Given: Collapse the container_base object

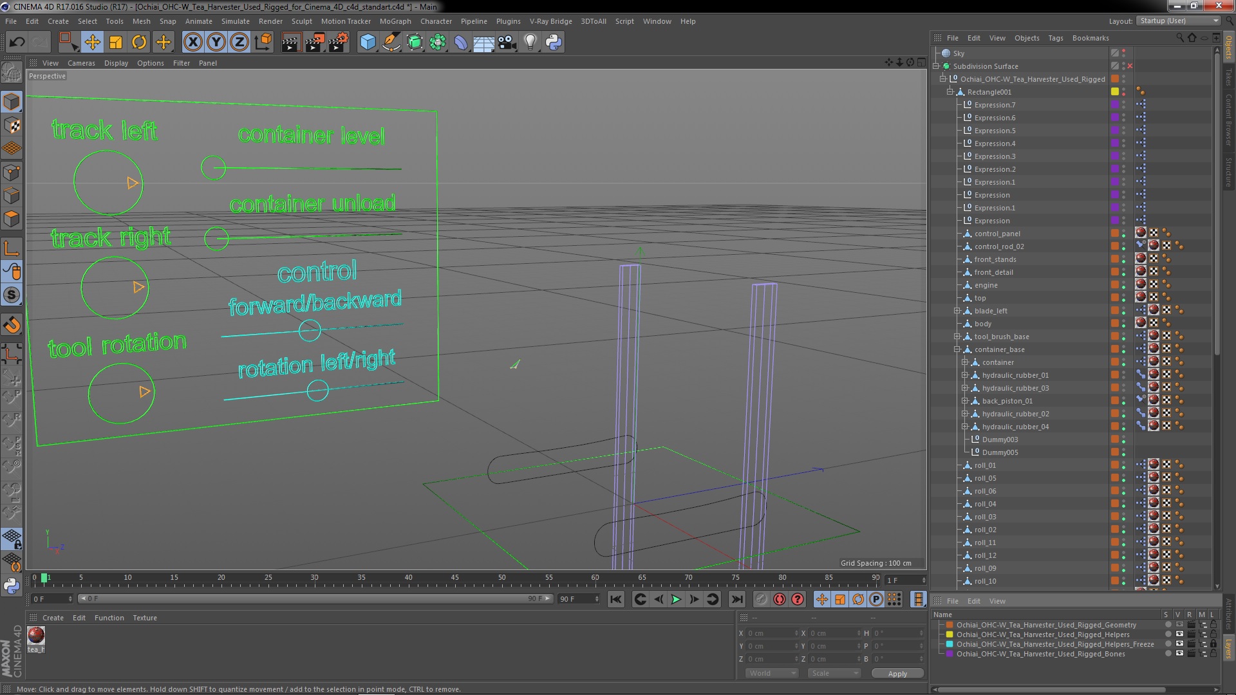Looking at the screenshot, I should pyautogui.click(x=957, y=349).
